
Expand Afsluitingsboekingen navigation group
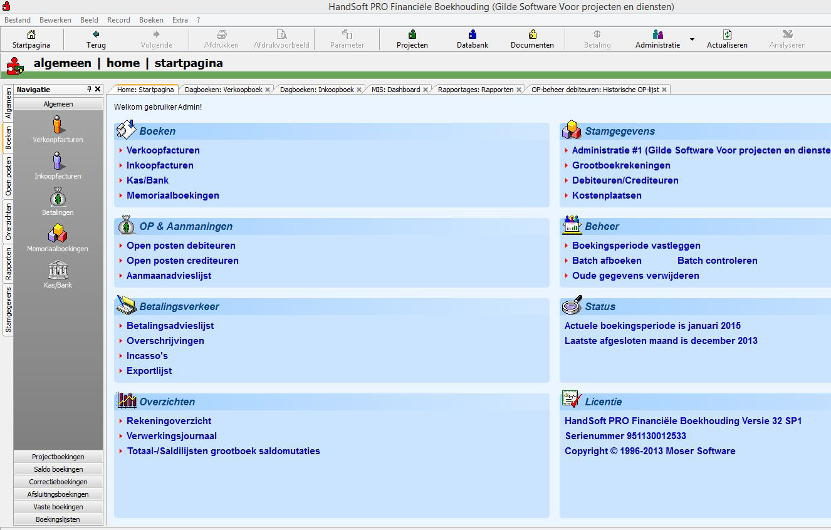[x=58, y=494]
